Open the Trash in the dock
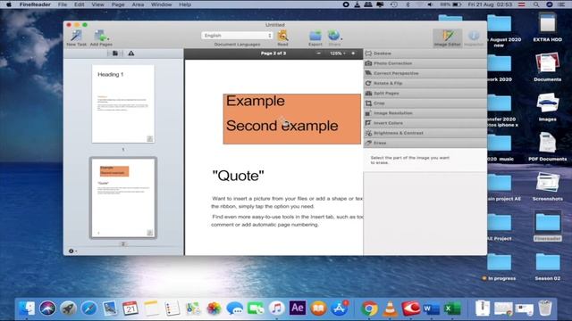The height and width of the screenshot is (321, 572). 545,309
